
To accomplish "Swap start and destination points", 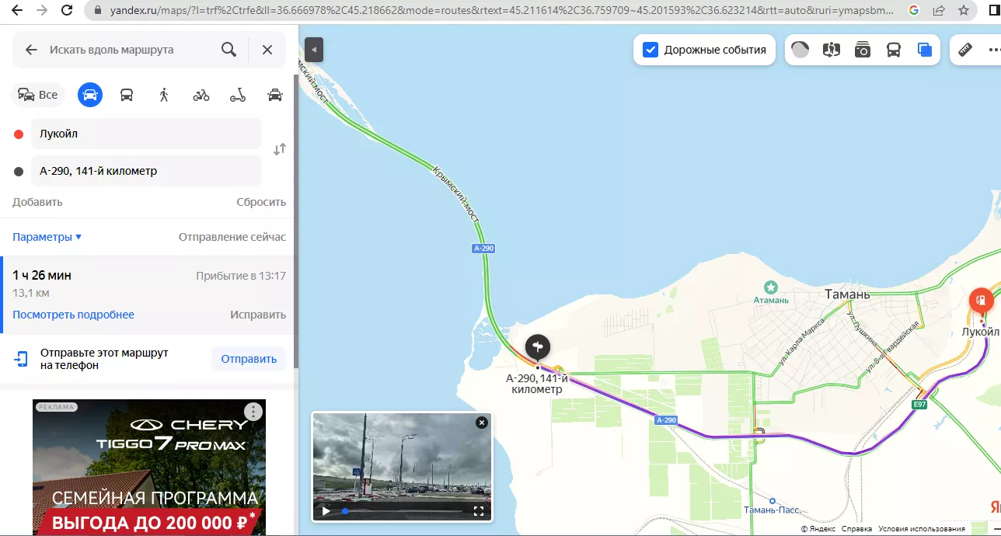I will click(280, 149).
